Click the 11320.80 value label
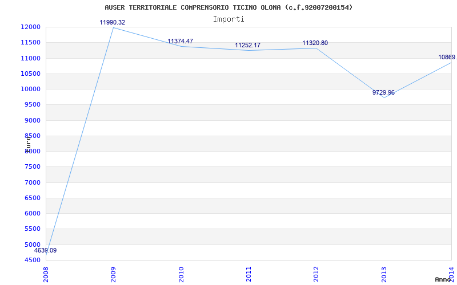Viewport: 457px width, 285px height. coord(315,43)
